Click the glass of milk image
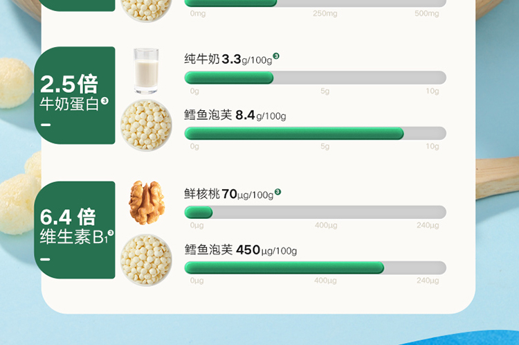The image size is (519, 345). (x=145, y=70)
